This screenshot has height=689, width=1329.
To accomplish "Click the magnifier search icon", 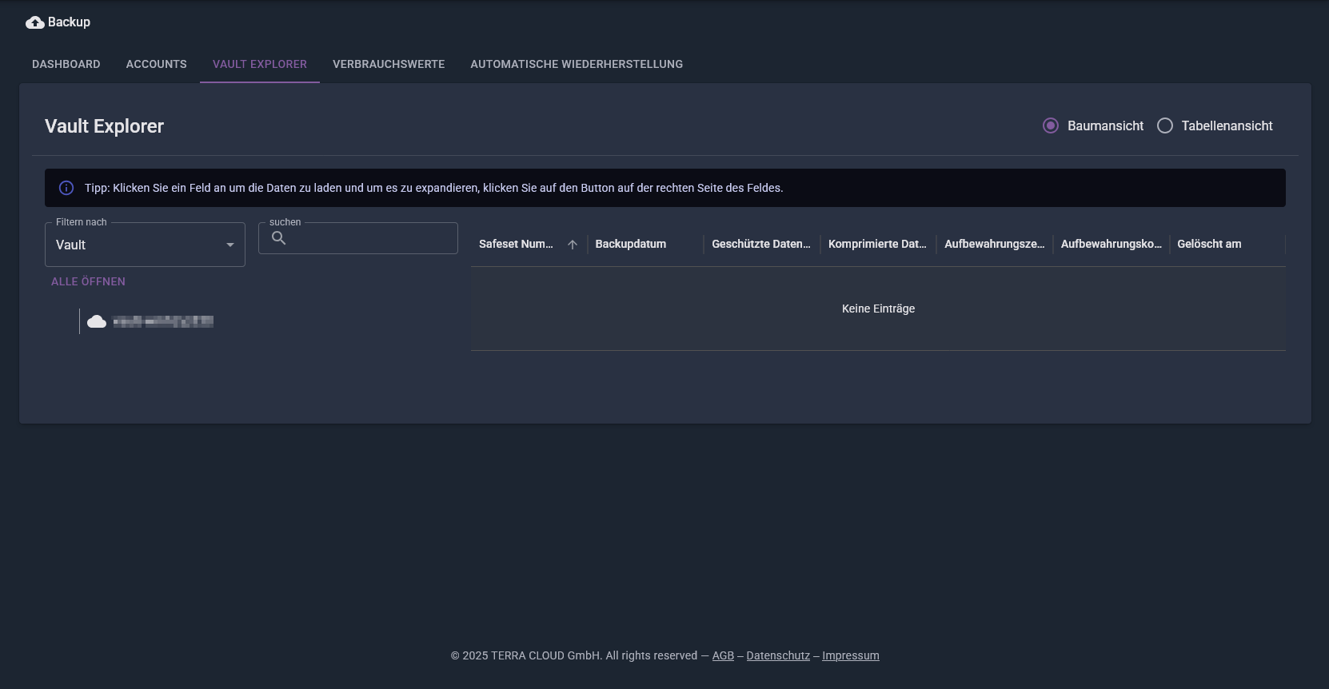I will [278, 237].
